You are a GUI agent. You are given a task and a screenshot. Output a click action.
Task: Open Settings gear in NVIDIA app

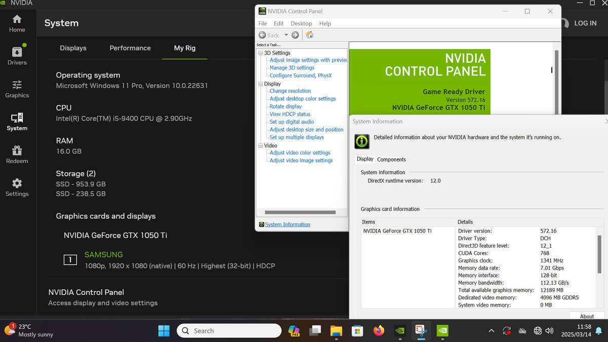coord(17,187)
